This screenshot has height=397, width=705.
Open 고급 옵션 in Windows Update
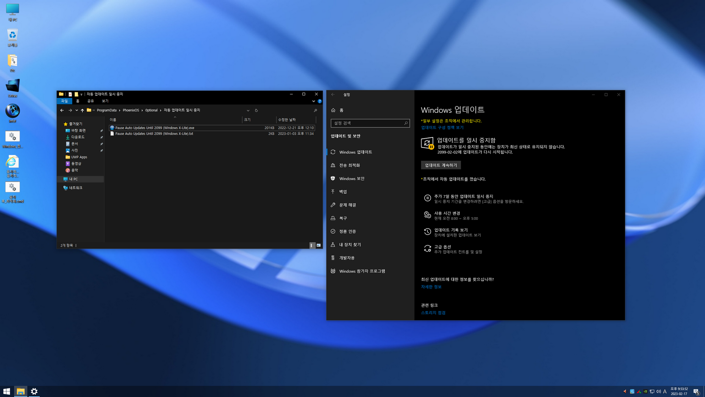pos(453,249)
